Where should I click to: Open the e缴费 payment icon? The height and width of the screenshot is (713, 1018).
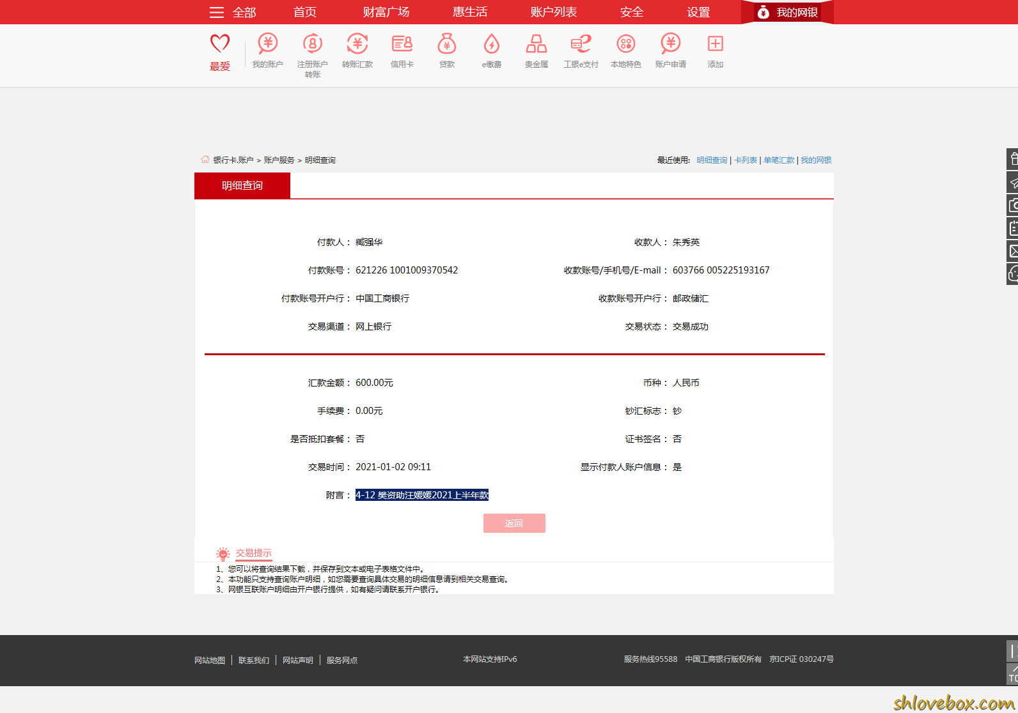click(x=492, y=43)
